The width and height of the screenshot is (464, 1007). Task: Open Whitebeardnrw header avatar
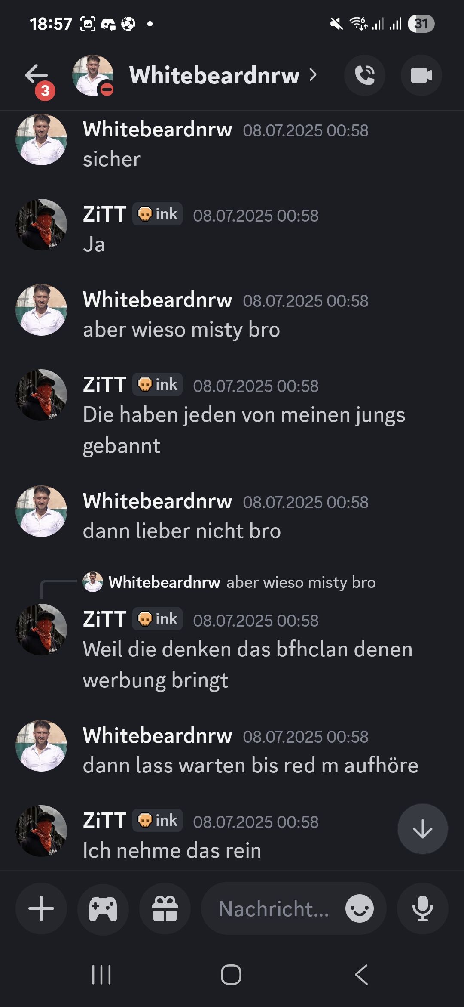click(x=93, y=75)
